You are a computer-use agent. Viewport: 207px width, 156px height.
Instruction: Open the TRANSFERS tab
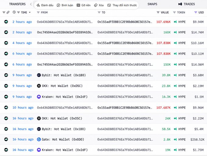(x=17, y=4)
